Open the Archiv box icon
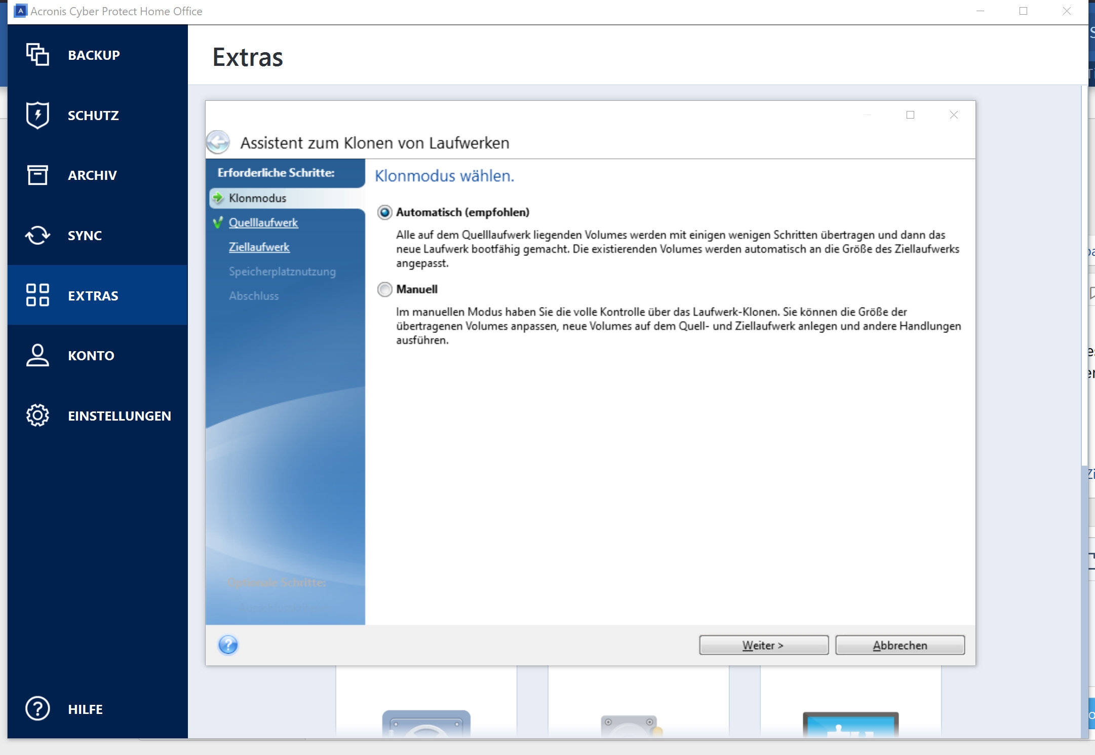The height and width of the screenshot is (755, 1095). (x=37, y=175)
